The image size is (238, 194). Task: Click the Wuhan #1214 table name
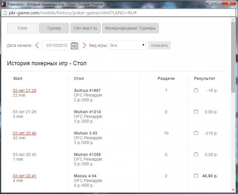pos(87,112)
